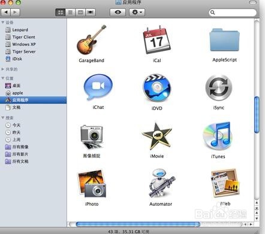Image resolution: width=265 pixels, height=234 pixels.
Task: Click the vertical scrollbar thumb
Action: click(257, 115)
